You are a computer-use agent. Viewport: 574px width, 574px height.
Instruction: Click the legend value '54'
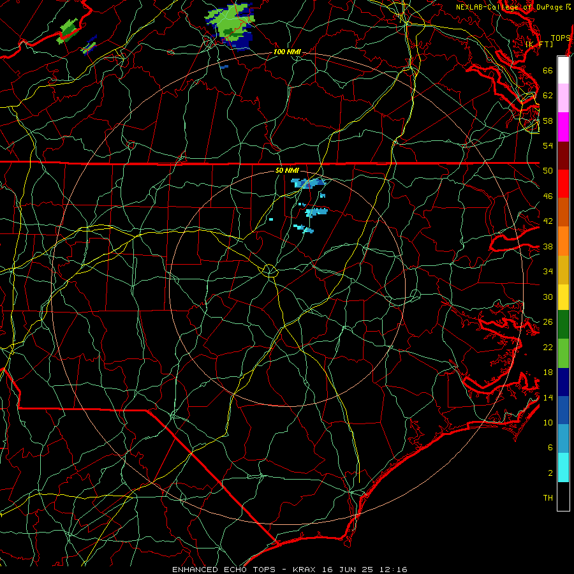click(548, 145)
